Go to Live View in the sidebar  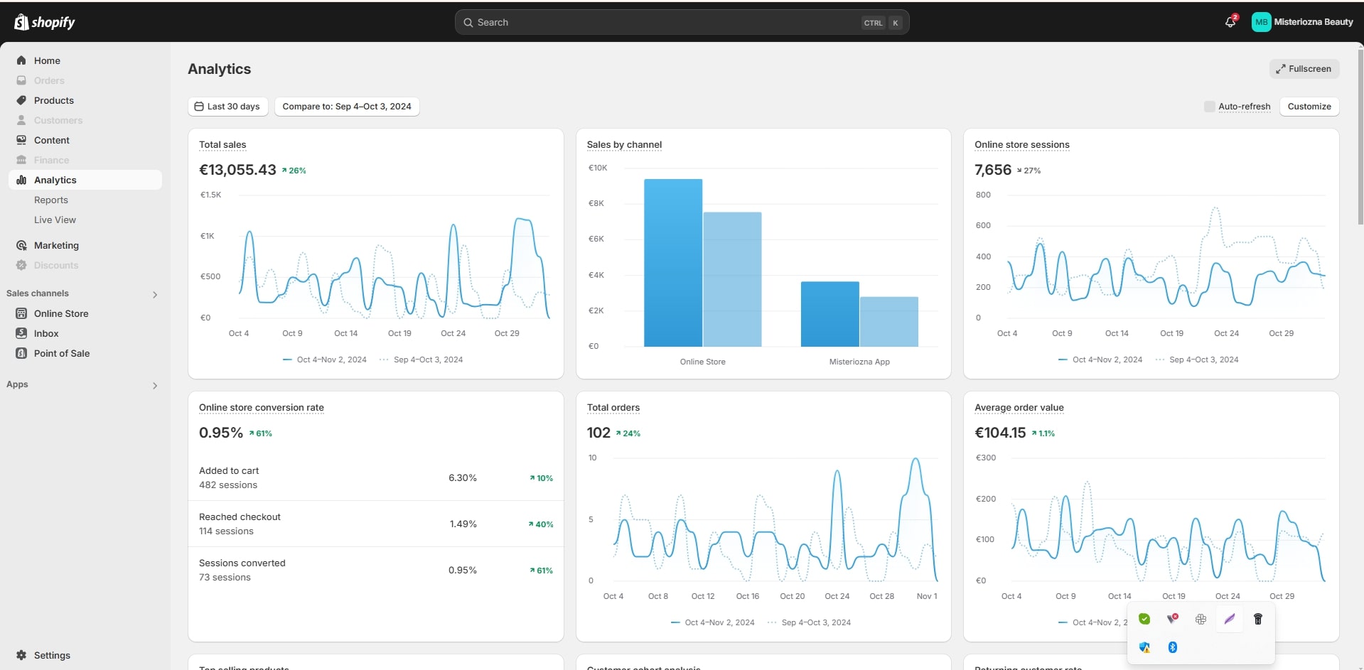55,220
